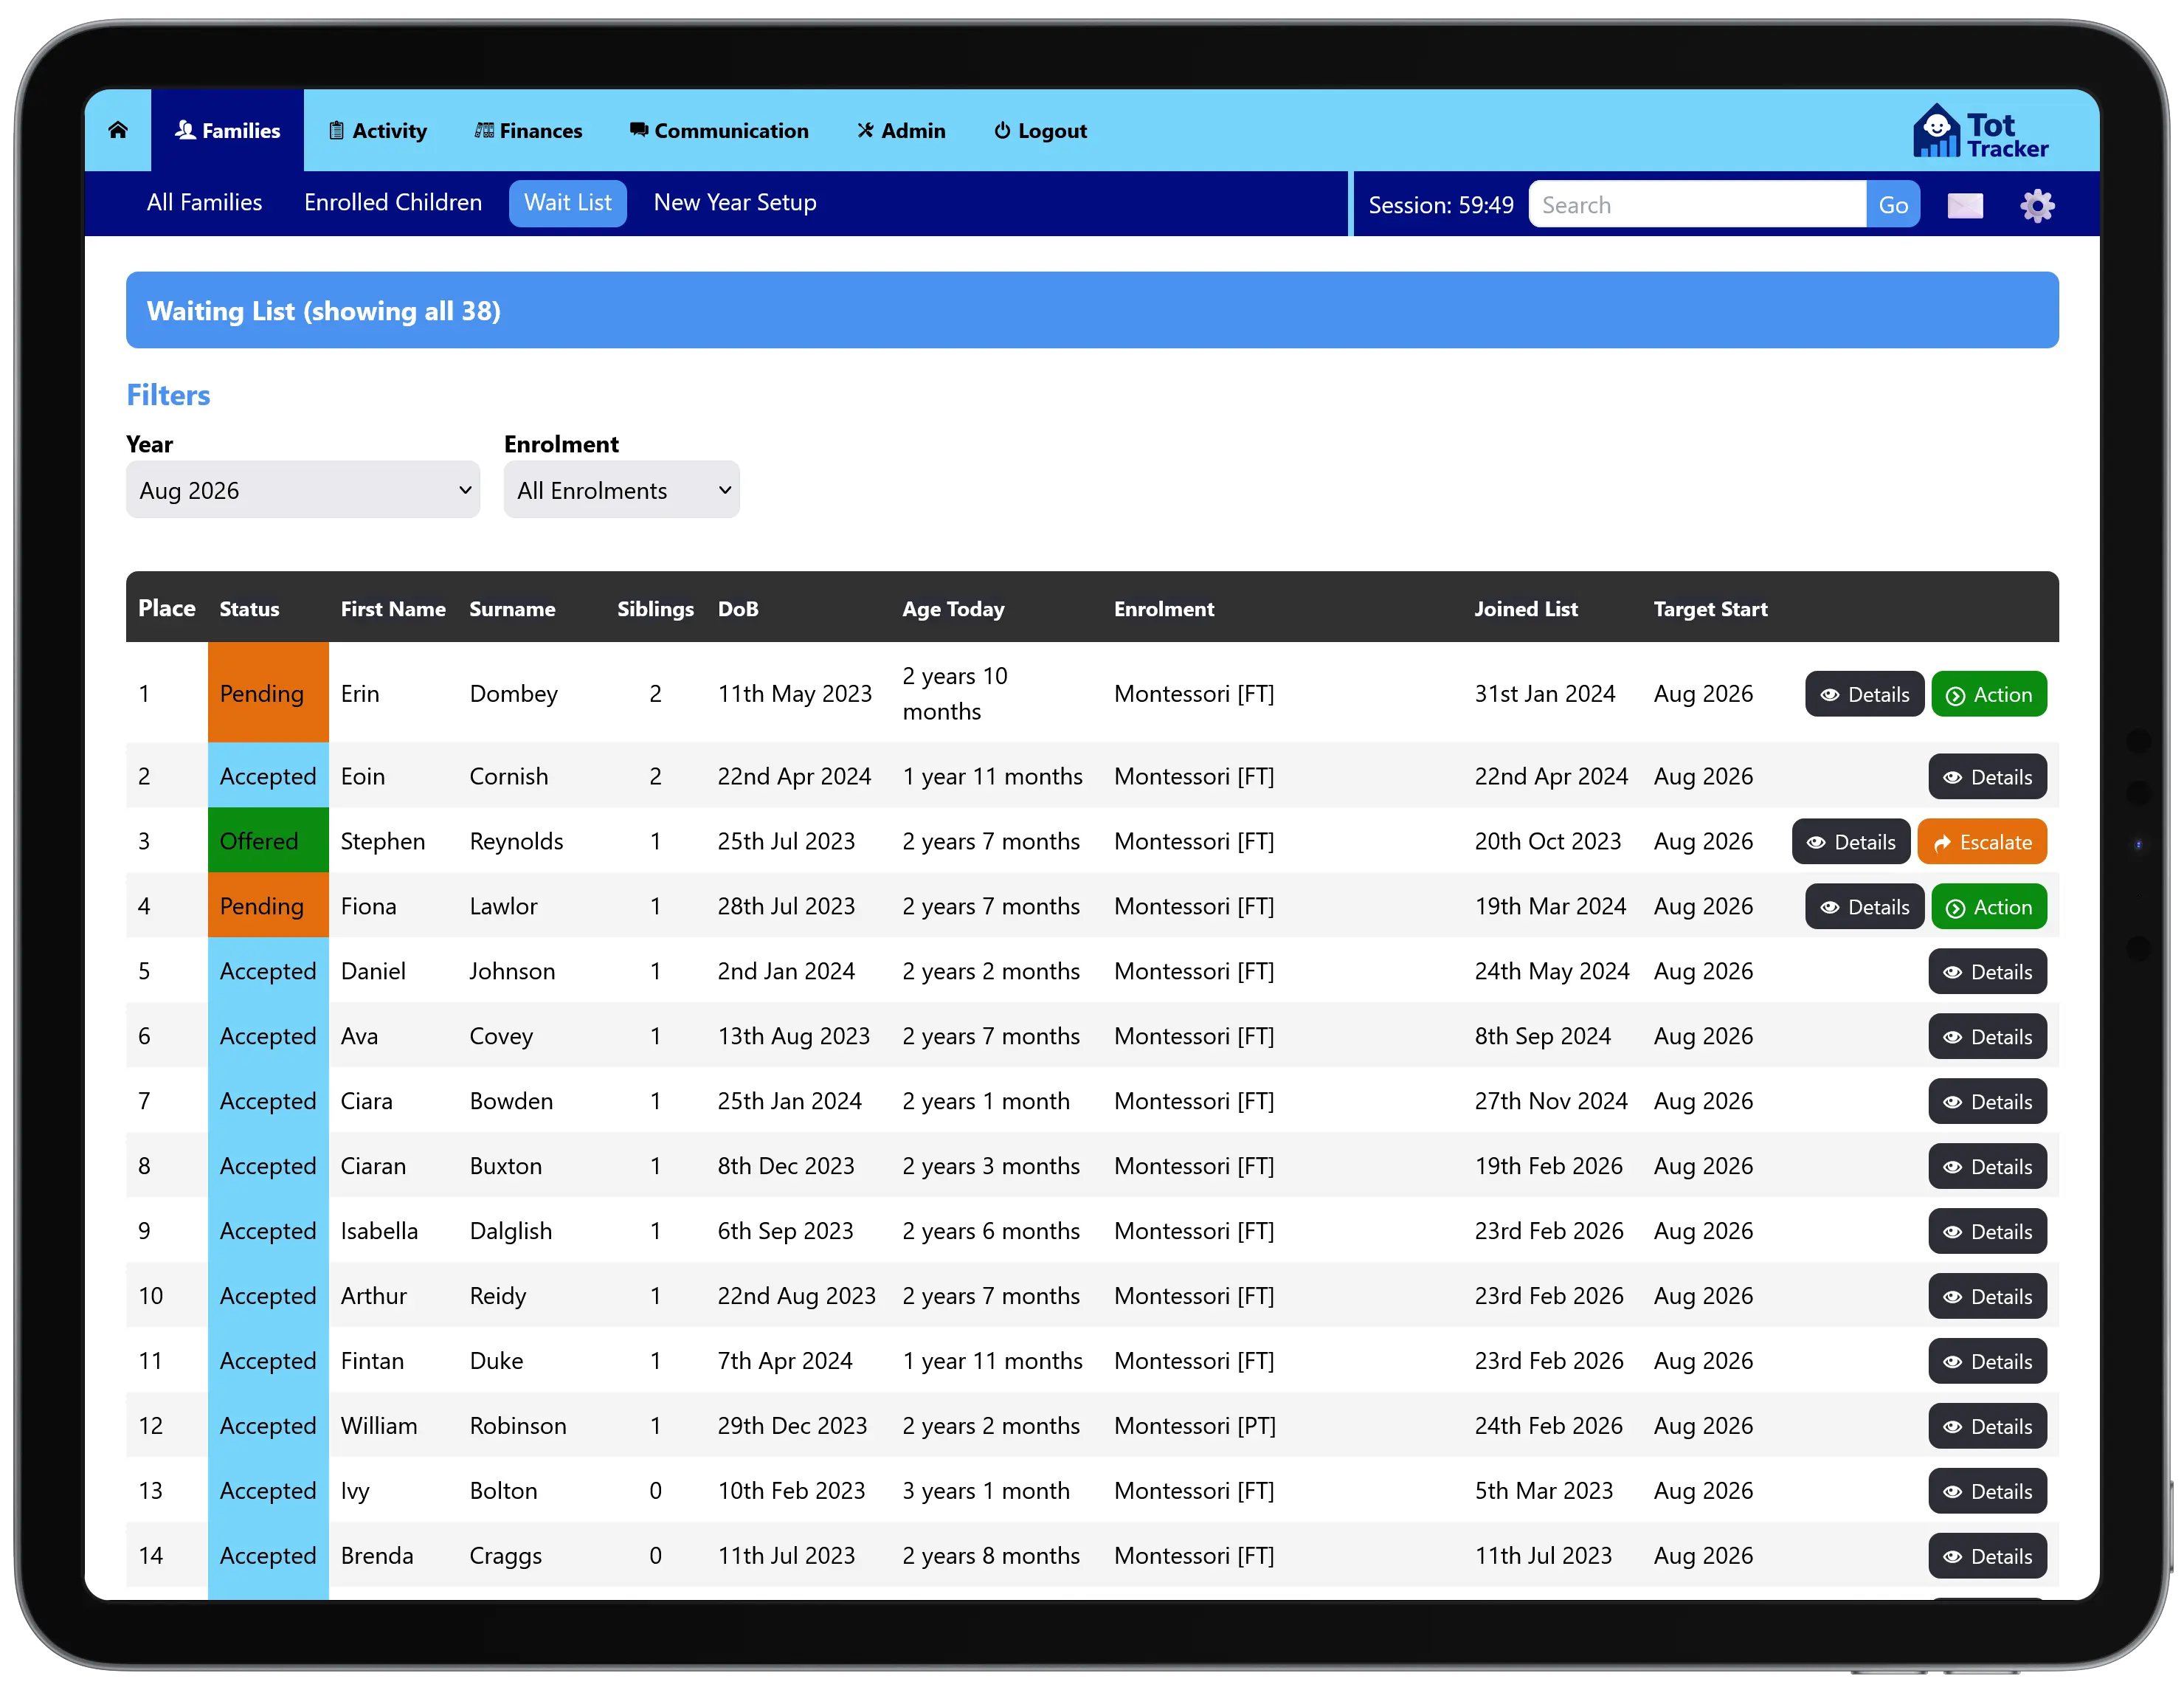
Task: Open the Activity menu
Action: (378, 131)
